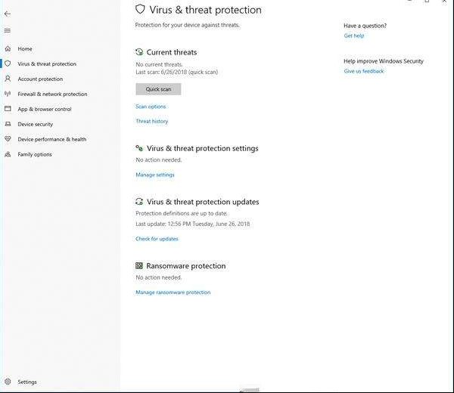
Task: Click the Family options people icon
Action: point(8,154)
